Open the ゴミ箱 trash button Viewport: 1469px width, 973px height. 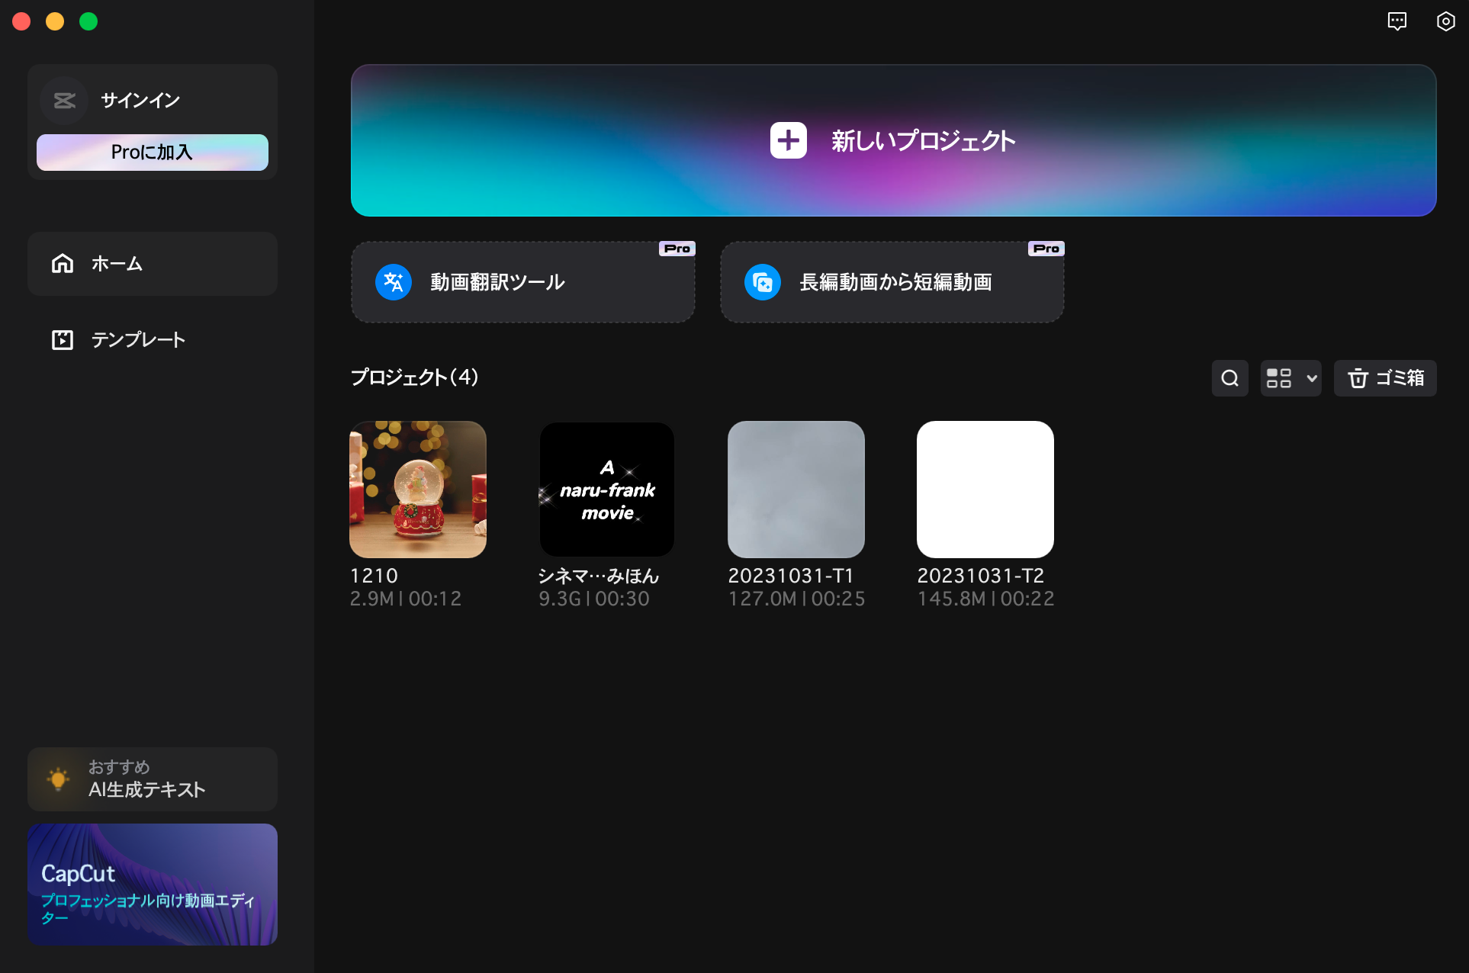pos(1385,378)
